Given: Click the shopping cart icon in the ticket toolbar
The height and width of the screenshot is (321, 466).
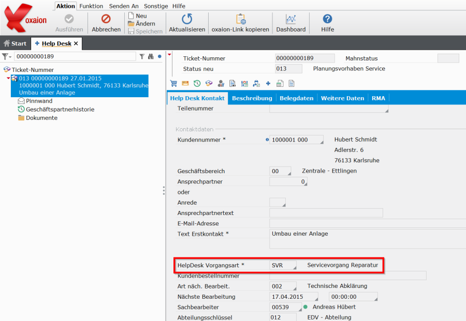Looking at the screenshot, I should click(x=173, y=84).
